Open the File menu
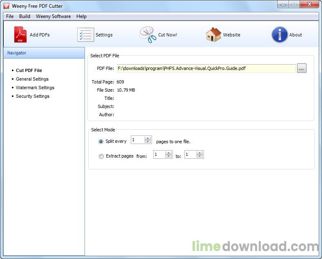The image size is (322, 259). click(x=10, y=16)
